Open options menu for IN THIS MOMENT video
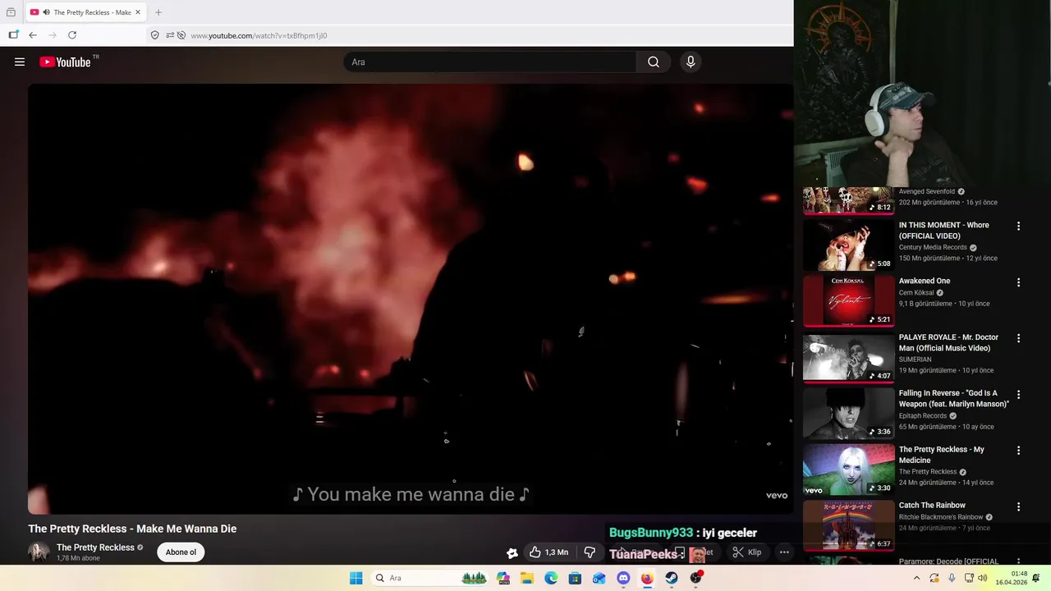The image size is (1051, 591). coord(1018,226)
